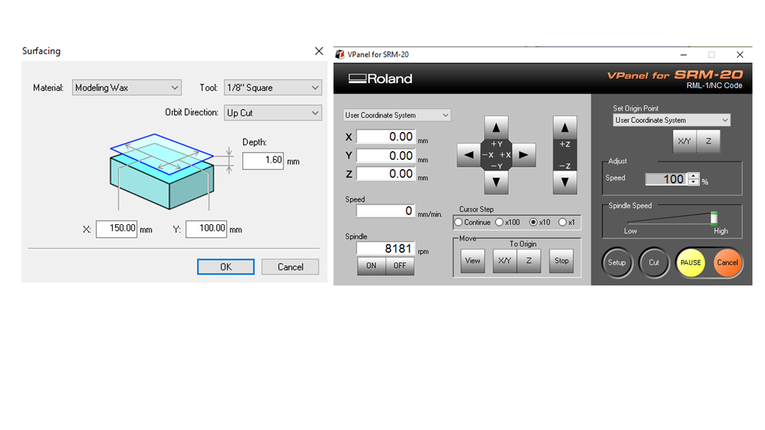This screenshot has width=765, height=430.
Task: Open the Orbit Direction dropdown
Action: pos(273,112)
